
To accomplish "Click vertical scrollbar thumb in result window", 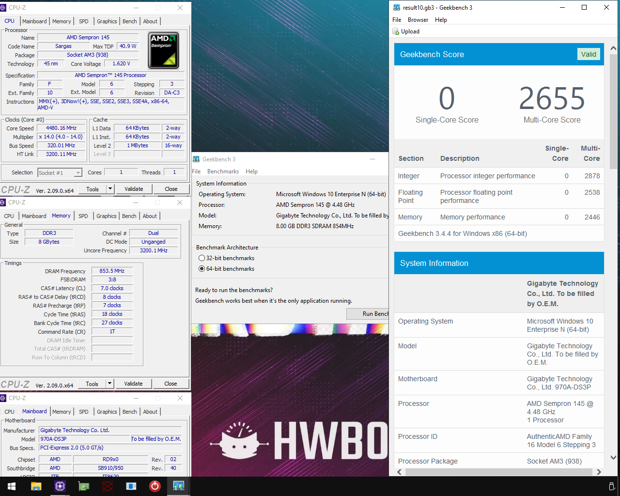I will [x=613, y=111].
